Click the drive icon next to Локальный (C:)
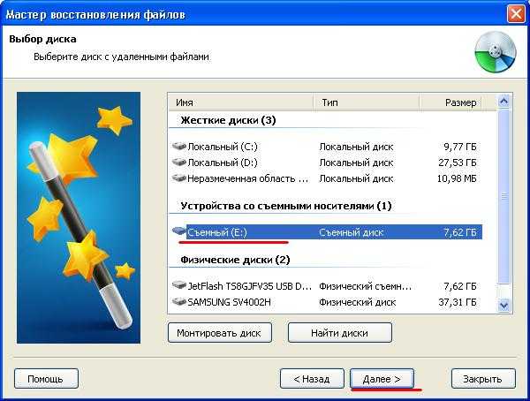 click(x=179, y=147)
